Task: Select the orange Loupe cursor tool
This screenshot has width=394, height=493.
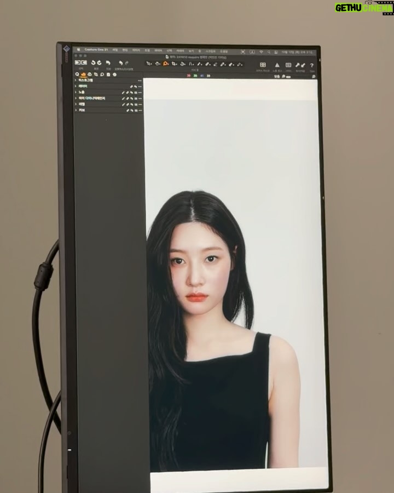Action: point(166,64)
